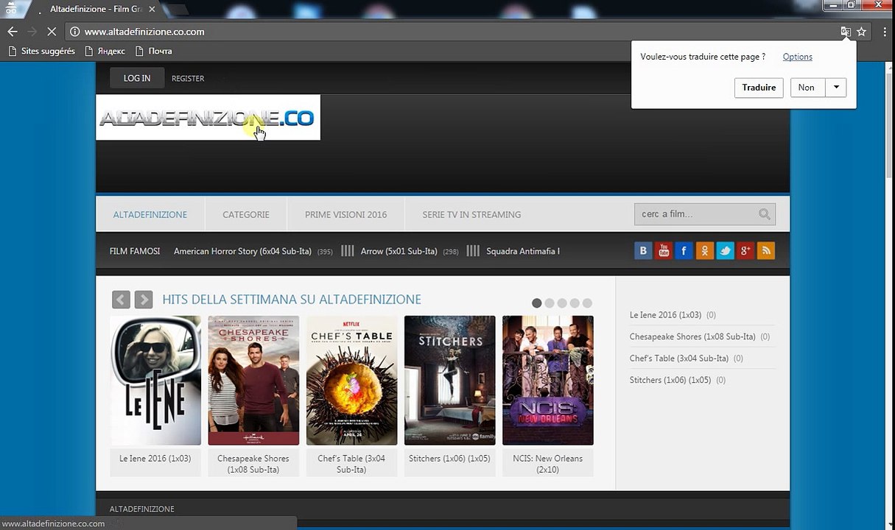Viewport: 895px width, 530px height.
Task: Select fifth carousel pagination dot
Action: tap(587, 303)
